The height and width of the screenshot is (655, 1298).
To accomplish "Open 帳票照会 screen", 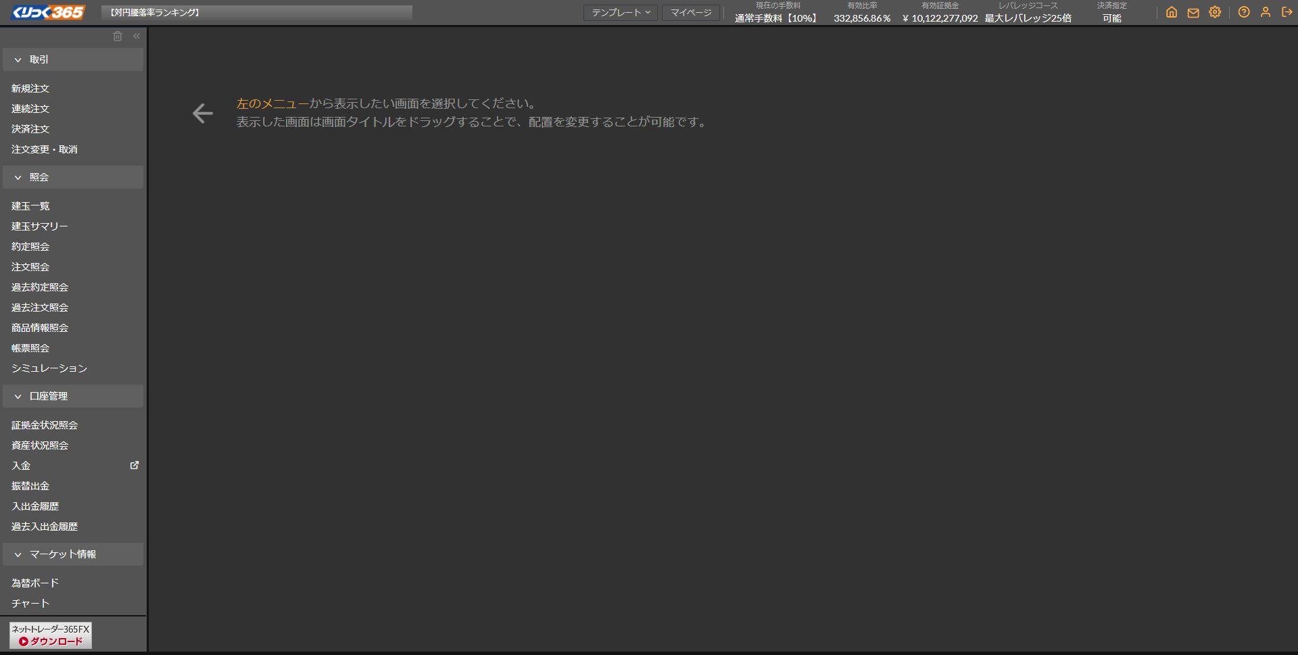I will coord(30,348).
